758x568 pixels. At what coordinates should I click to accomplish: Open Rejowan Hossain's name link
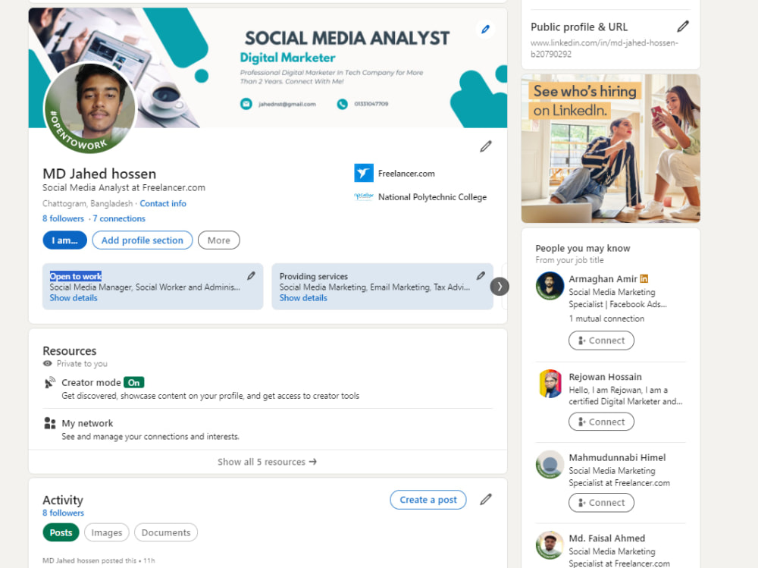[605, 377]
